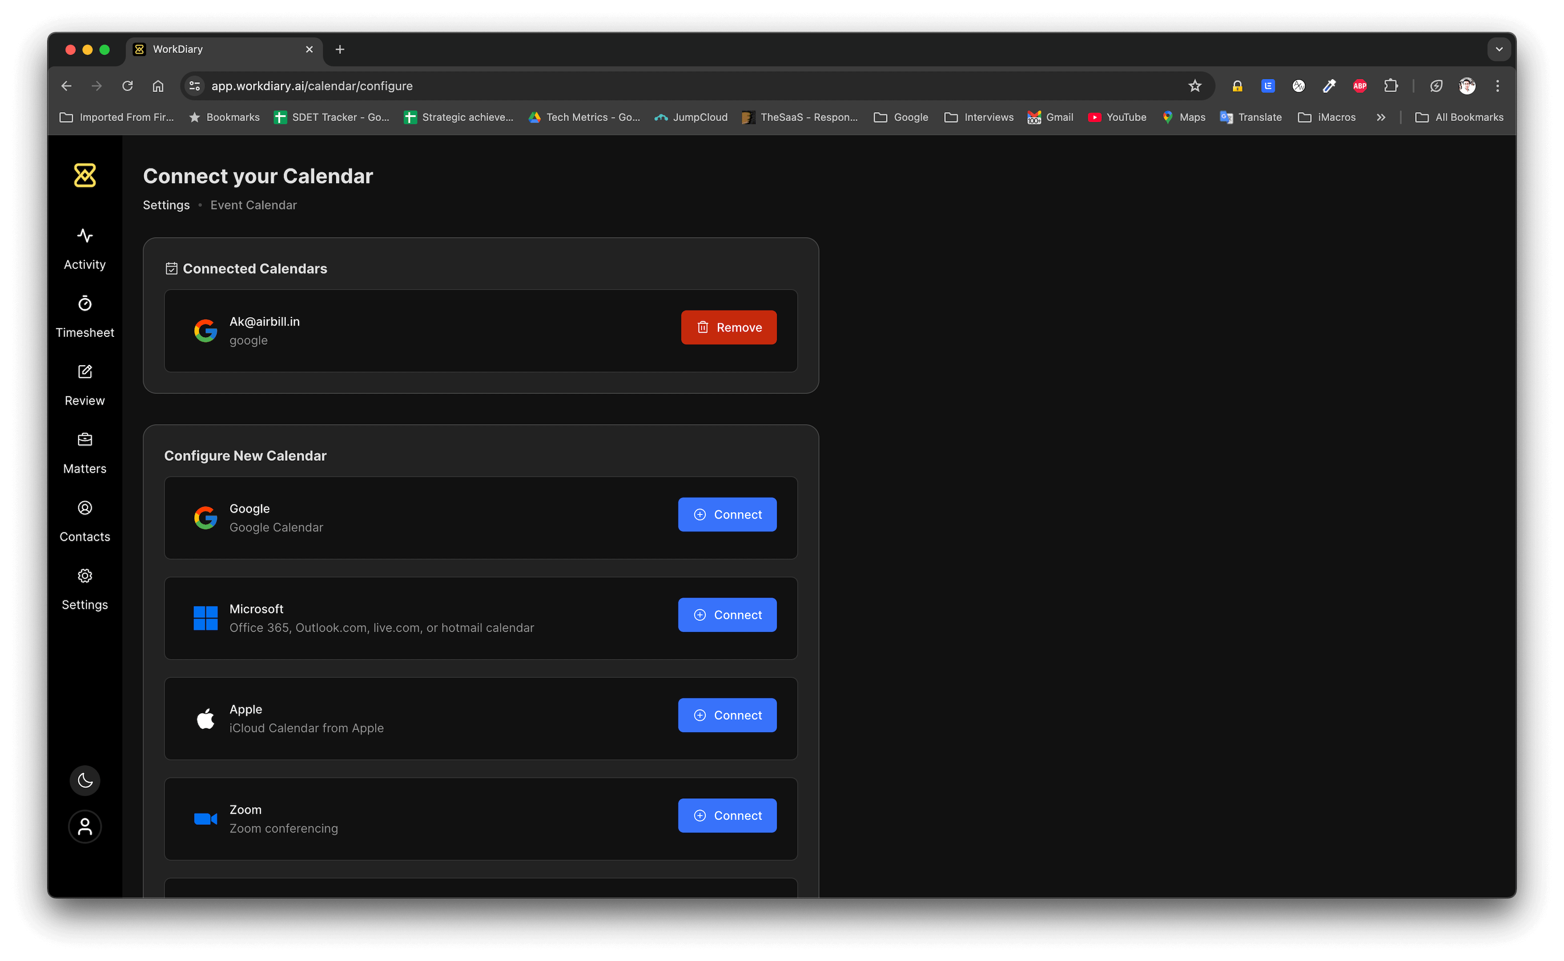Open the Matters section

84,453
